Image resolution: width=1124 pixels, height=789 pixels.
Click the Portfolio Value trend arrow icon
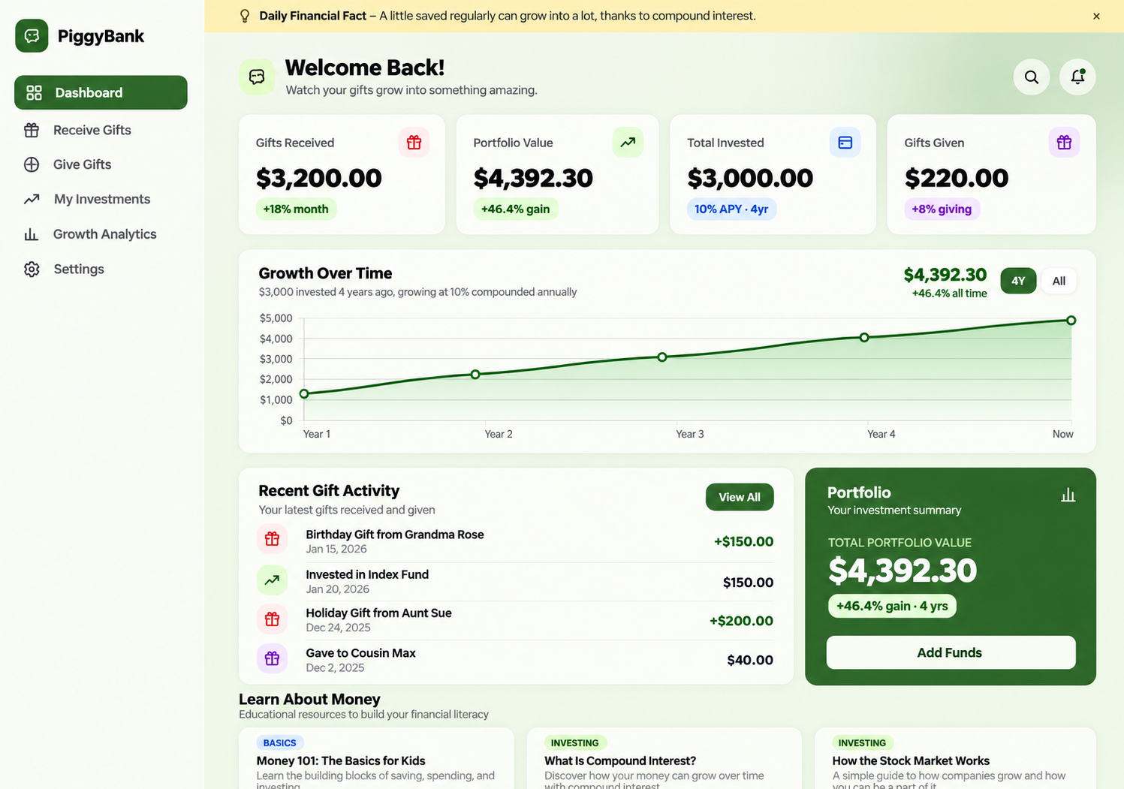(628, 143)
